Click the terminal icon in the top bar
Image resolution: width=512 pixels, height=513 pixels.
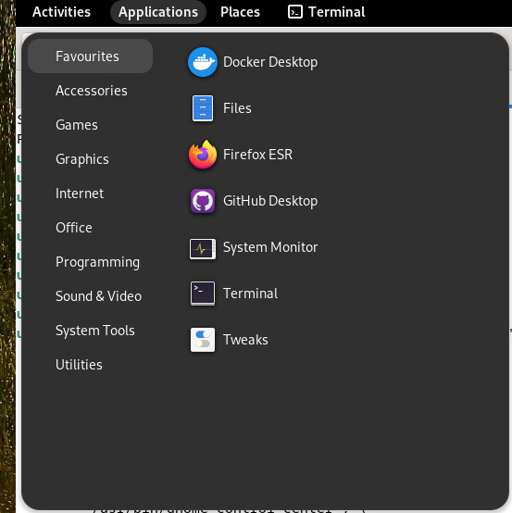coord(294,12)
